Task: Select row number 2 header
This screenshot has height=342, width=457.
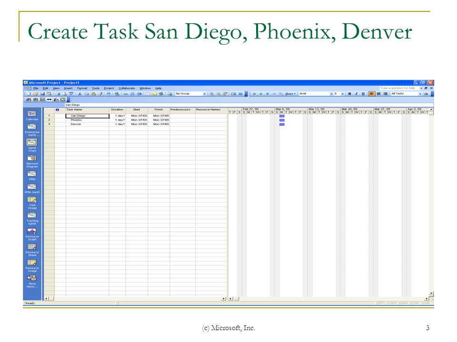Action: [49, 120]
